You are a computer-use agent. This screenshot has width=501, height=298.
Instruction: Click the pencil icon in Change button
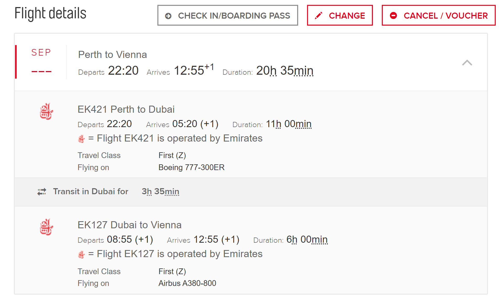(x=318, y=15)
